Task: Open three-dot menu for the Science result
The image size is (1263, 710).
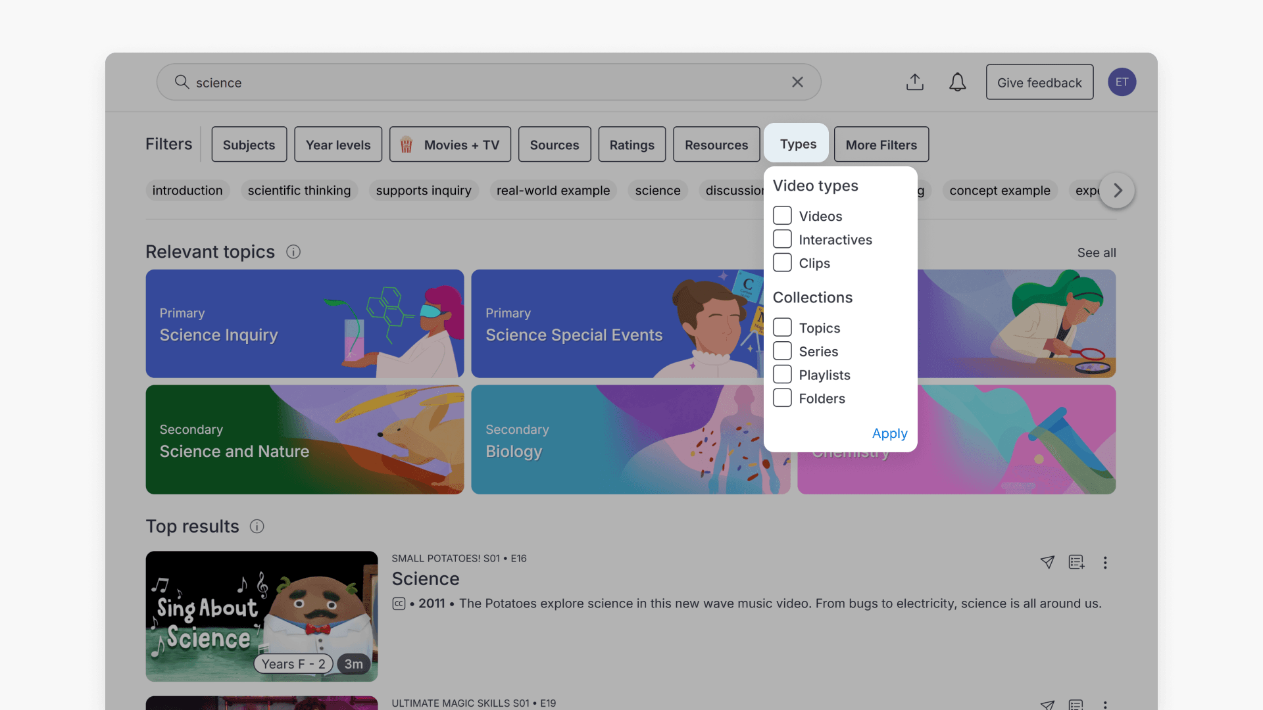Action: pos(1105,563)
